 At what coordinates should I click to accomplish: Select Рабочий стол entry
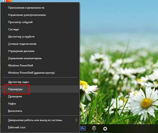pos(40,127)
